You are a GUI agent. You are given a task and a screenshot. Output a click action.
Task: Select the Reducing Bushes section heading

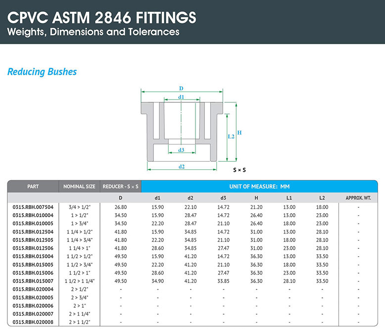coord(42,72)
